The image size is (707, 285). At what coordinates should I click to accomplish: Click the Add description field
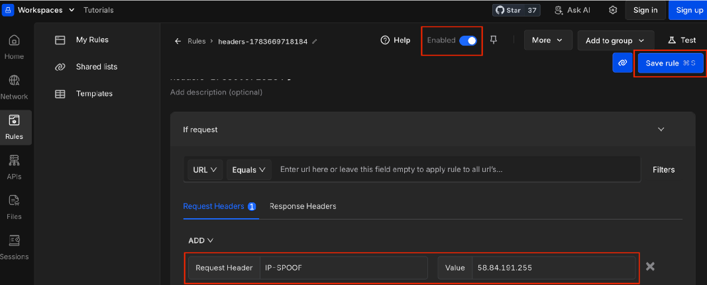point(217,93)
